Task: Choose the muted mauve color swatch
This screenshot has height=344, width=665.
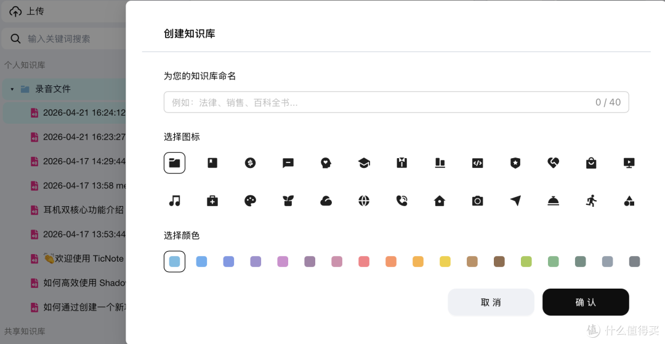Action: (x=310, y=262)
